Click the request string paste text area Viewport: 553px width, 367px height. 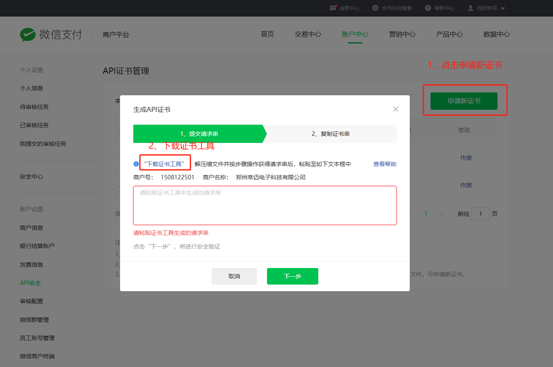click(265, 205)
